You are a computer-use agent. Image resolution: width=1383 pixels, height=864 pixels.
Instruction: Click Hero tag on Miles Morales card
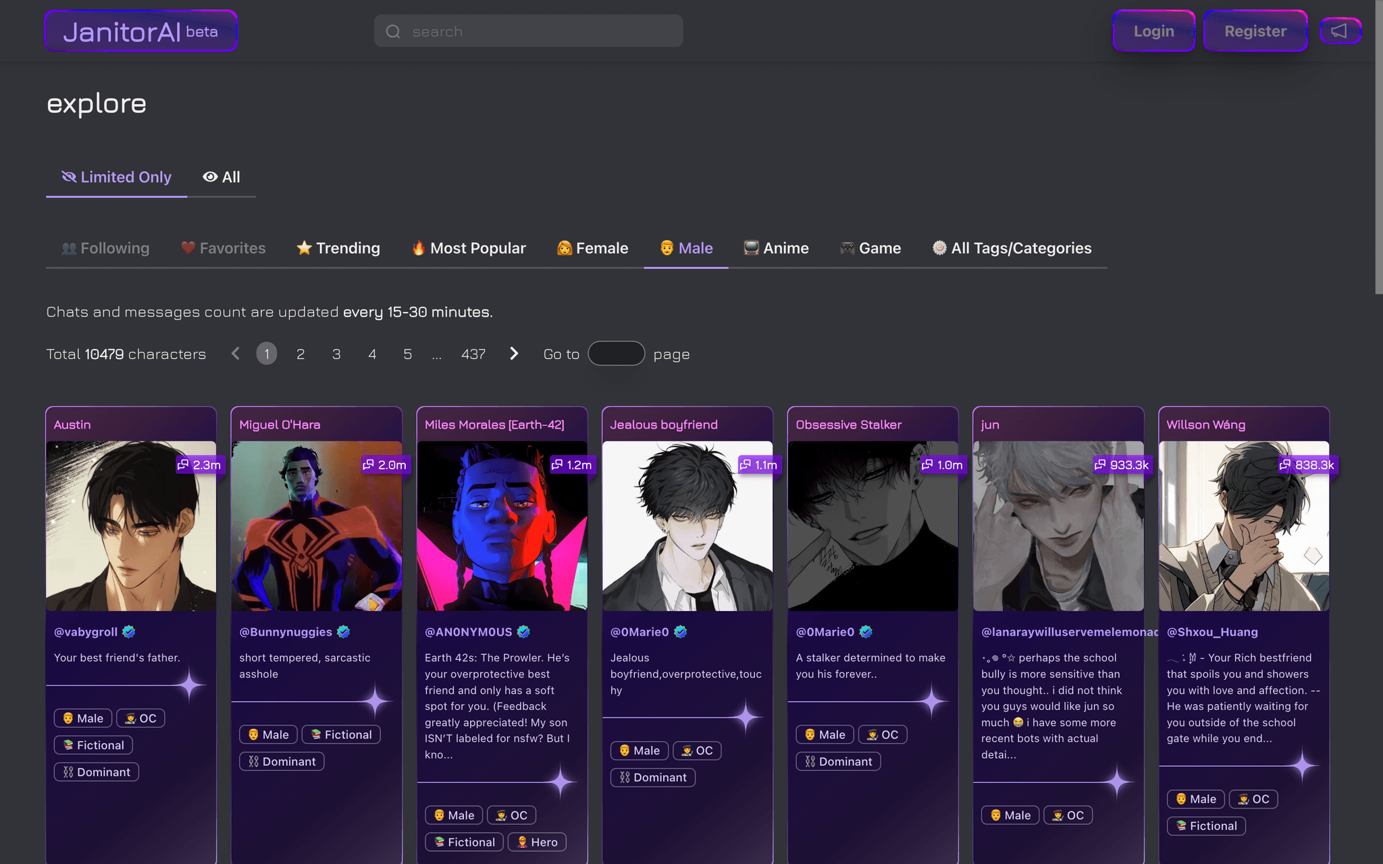click(538, 842)
